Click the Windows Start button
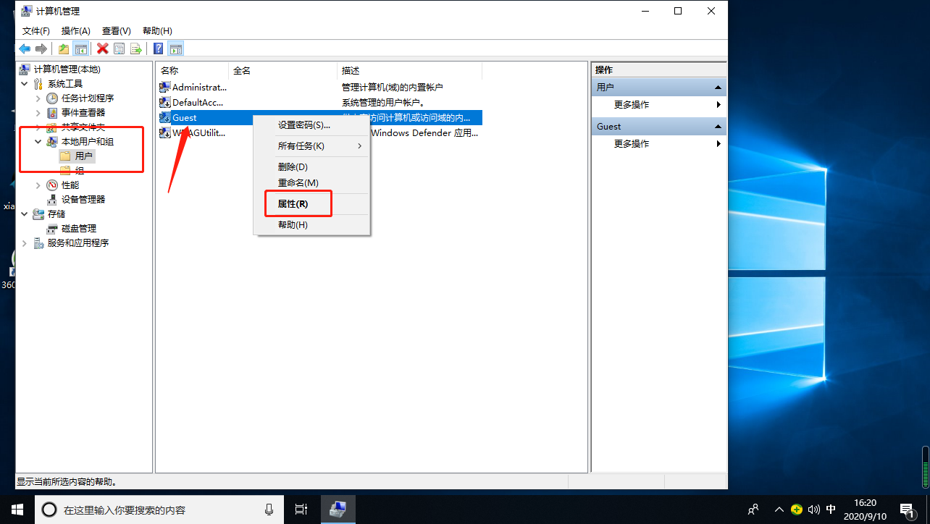The height and width of the screenshot is (524, 930). [17, 510]
